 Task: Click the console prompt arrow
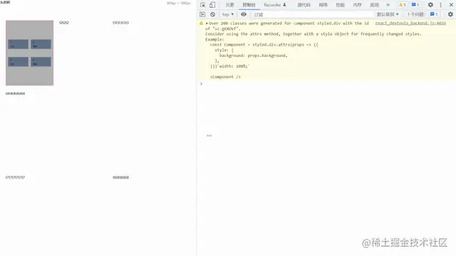[x=201, y=84]
